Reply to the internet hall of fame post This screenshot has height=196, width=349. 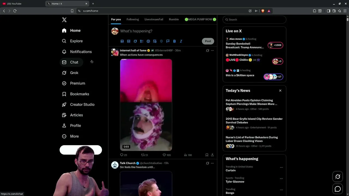[124, 155]
